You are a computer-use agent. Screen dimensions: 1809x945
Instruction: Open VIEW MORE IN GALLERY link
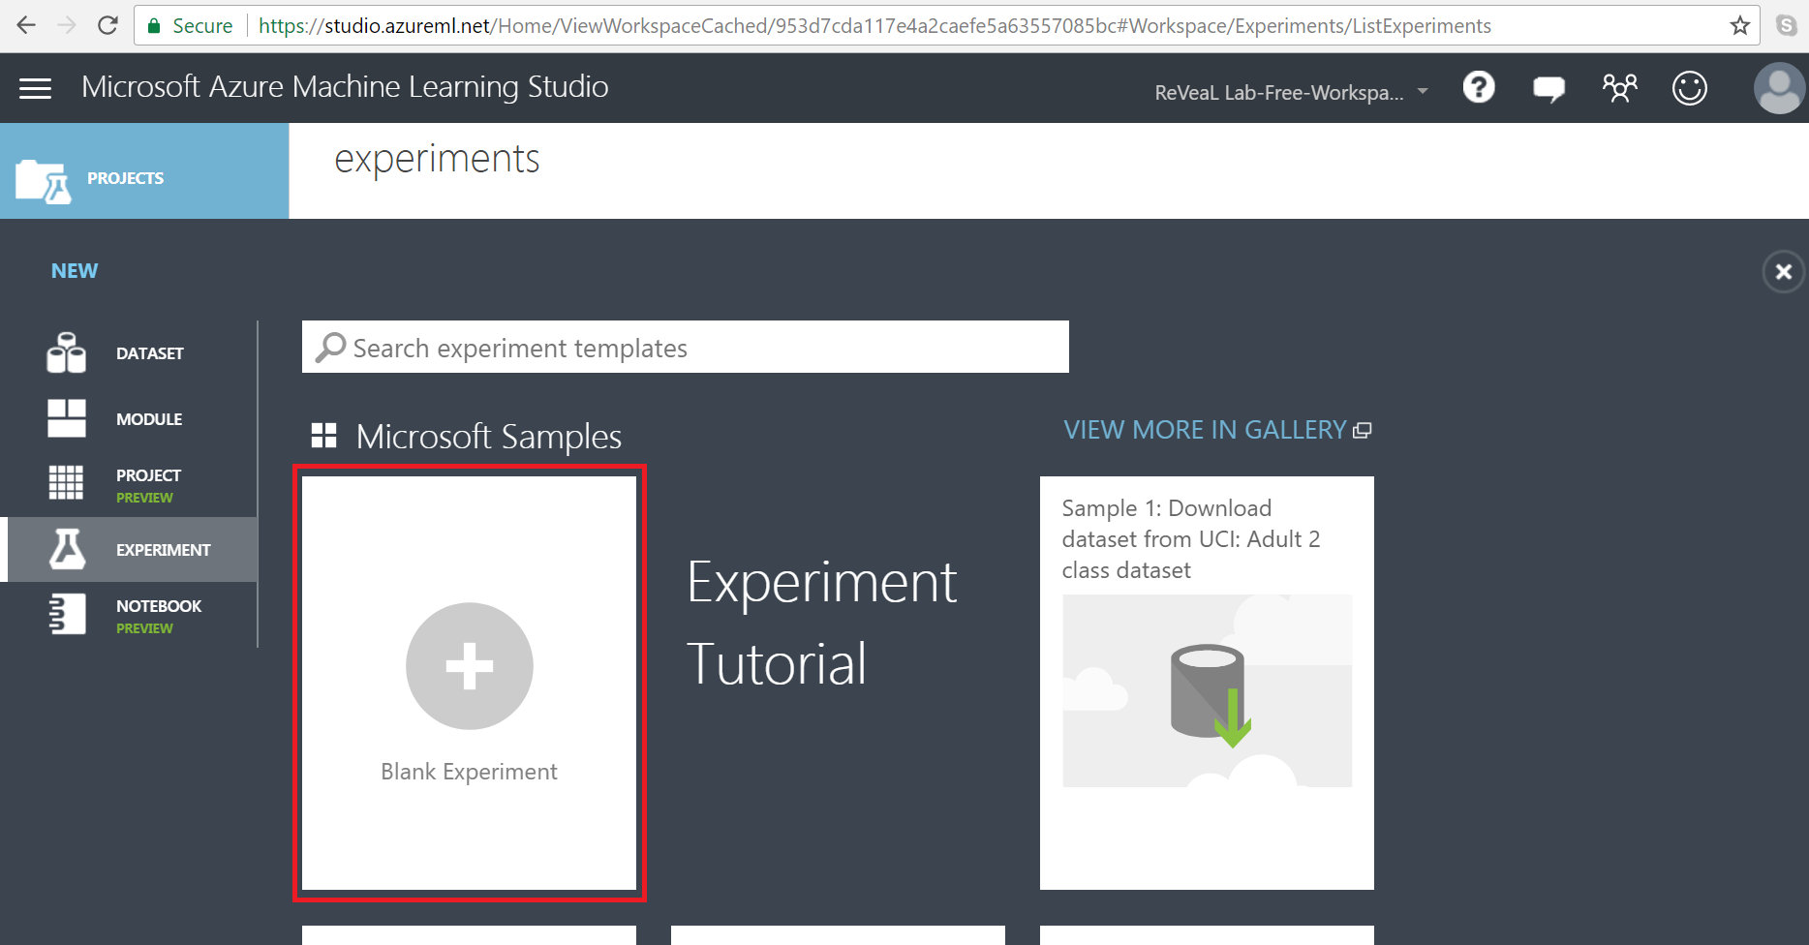click(1217, 430)
